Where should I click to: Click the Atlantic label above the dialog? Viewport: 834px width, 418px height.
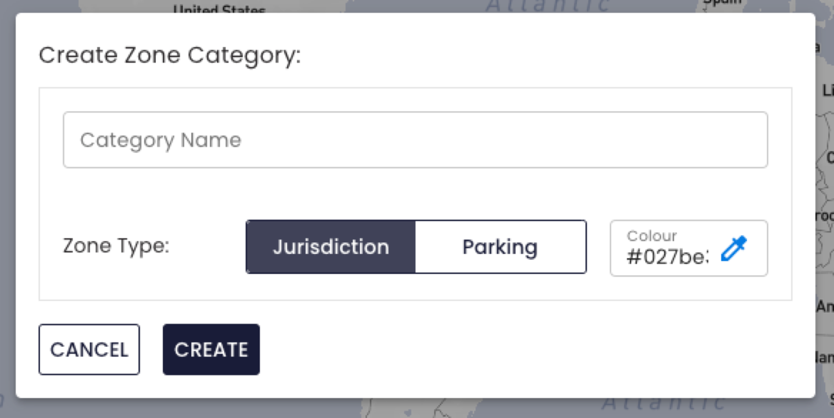coord(548,6)
